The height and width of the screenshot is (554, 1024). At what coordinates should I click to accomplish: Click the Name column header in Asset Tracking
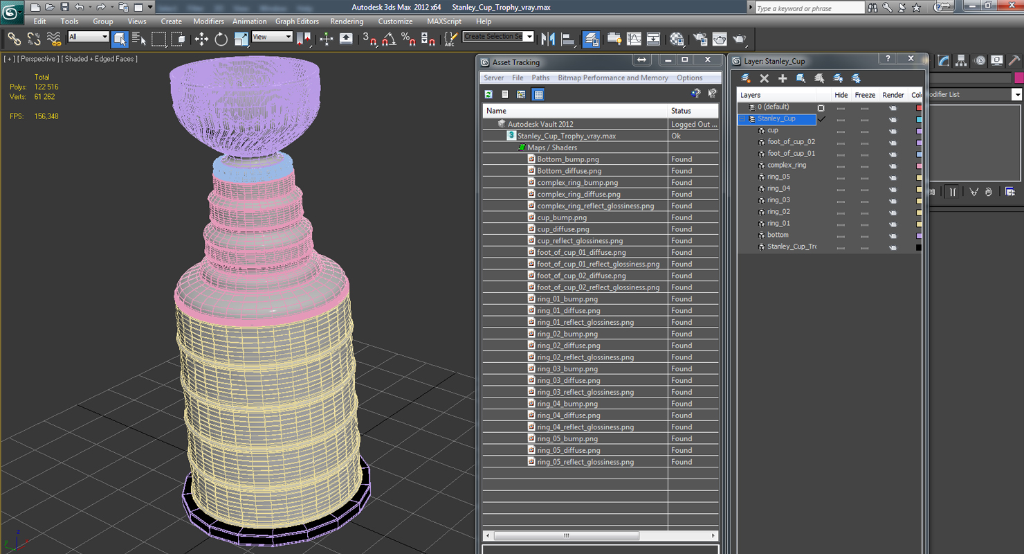pos(575,111)
